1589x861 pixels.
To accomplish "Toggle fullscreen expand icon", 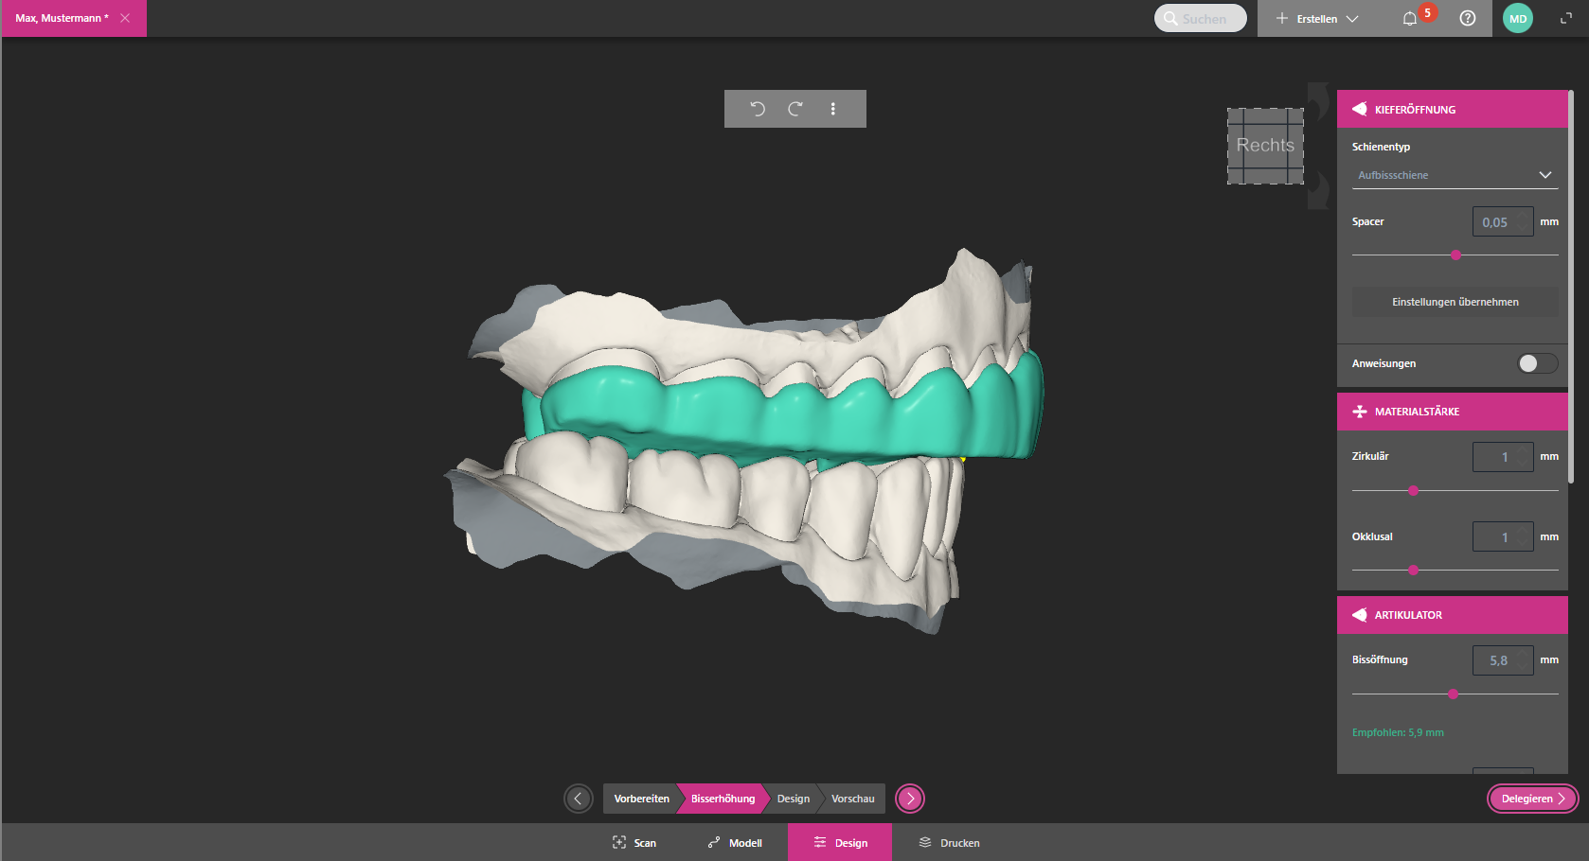I will point(1566,19).
